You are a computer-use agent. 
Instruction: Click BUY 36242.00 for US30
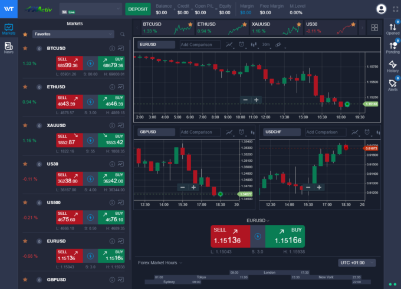[x=111, y=179]
